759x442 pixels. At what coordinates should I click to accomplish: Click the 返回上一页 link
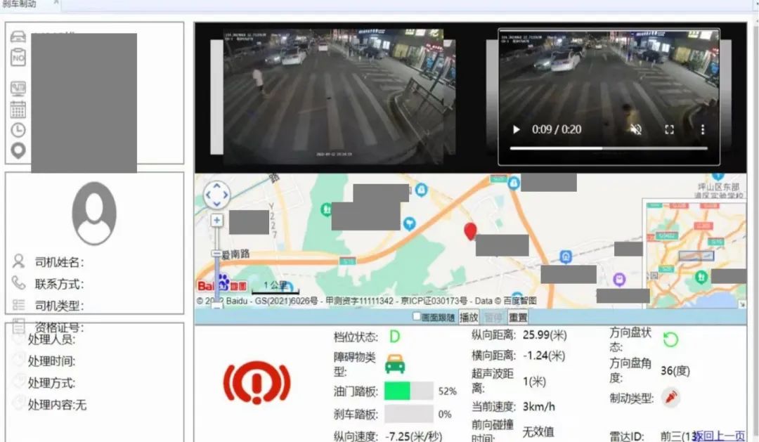720,436
